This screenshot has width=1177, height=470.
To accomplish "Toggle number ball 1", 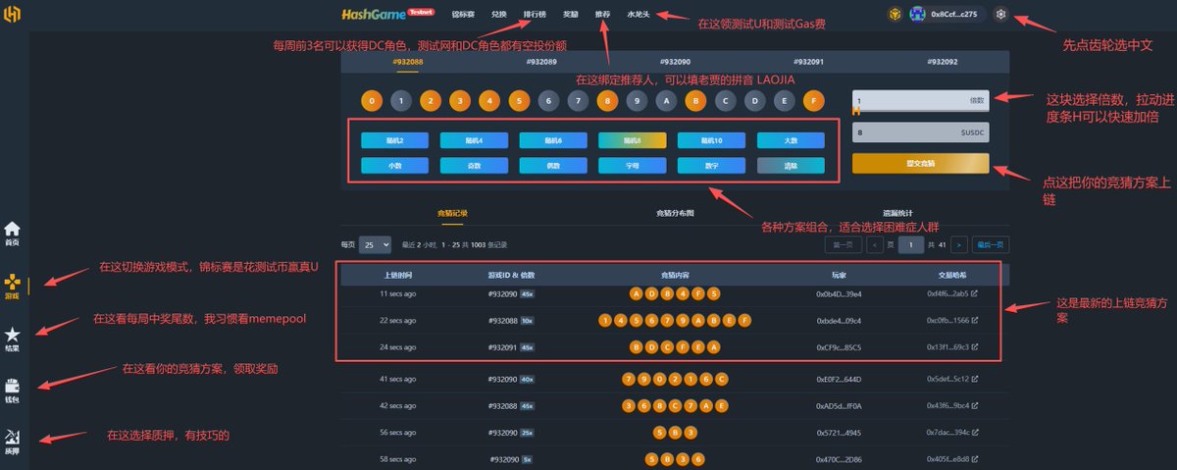I will tap(400, 100).
